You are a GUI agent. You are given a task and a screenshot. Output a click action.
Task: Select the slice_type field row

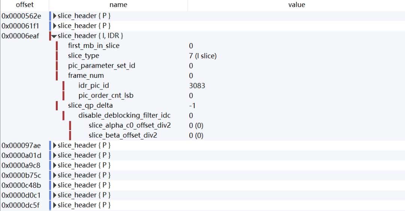point(84,56)
